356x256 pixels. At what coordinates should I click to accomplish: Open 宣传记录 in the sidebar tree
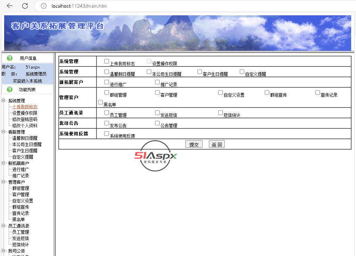pyautogui.click(x=21, y=213)
